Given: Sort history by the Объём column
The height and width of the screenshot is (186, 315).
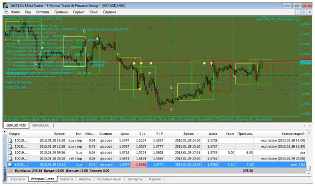Looking at the screenshot, I should (x=90, y=134).
